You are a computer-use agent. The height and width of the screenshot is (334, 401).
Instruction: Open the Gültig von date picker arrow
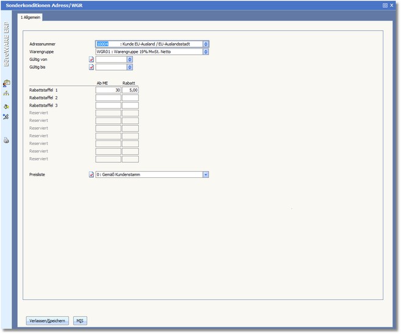(130, 60)
